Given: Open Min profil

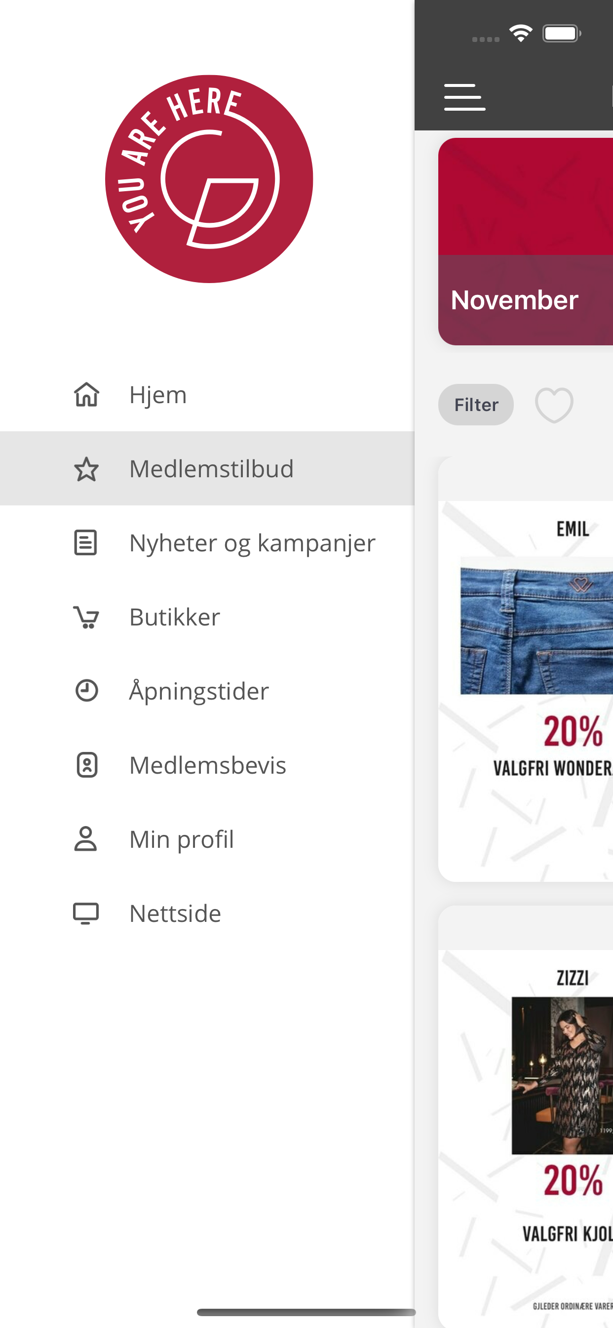Looking at the screenshot, I should coord(181,839).
